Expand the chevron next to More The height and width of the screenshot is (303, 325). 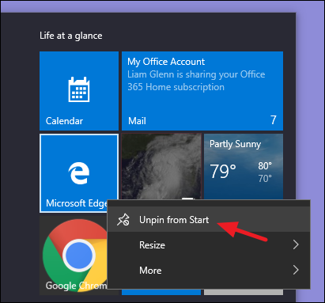pos(296,270)
